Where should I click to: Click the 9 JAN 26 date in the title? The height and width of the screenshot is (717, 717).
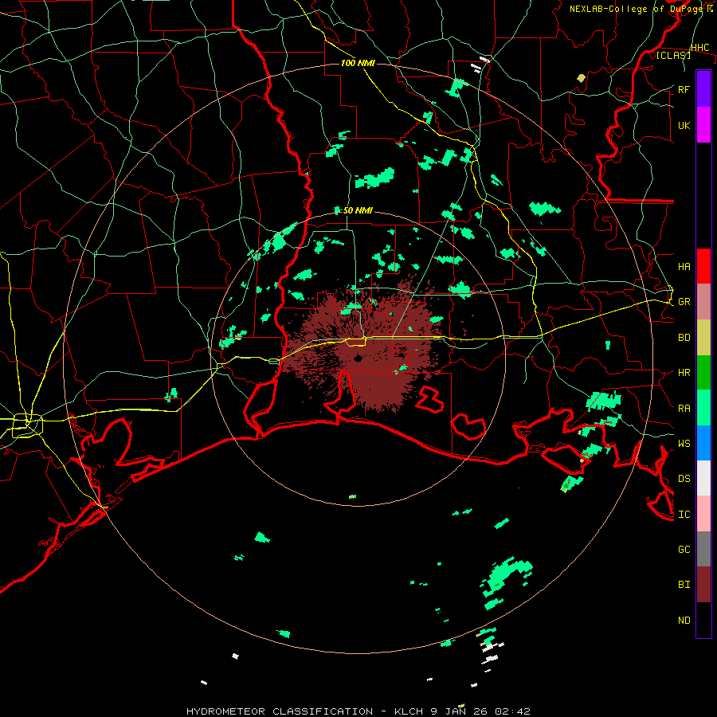pyautogui.click(x=460, y=711)
